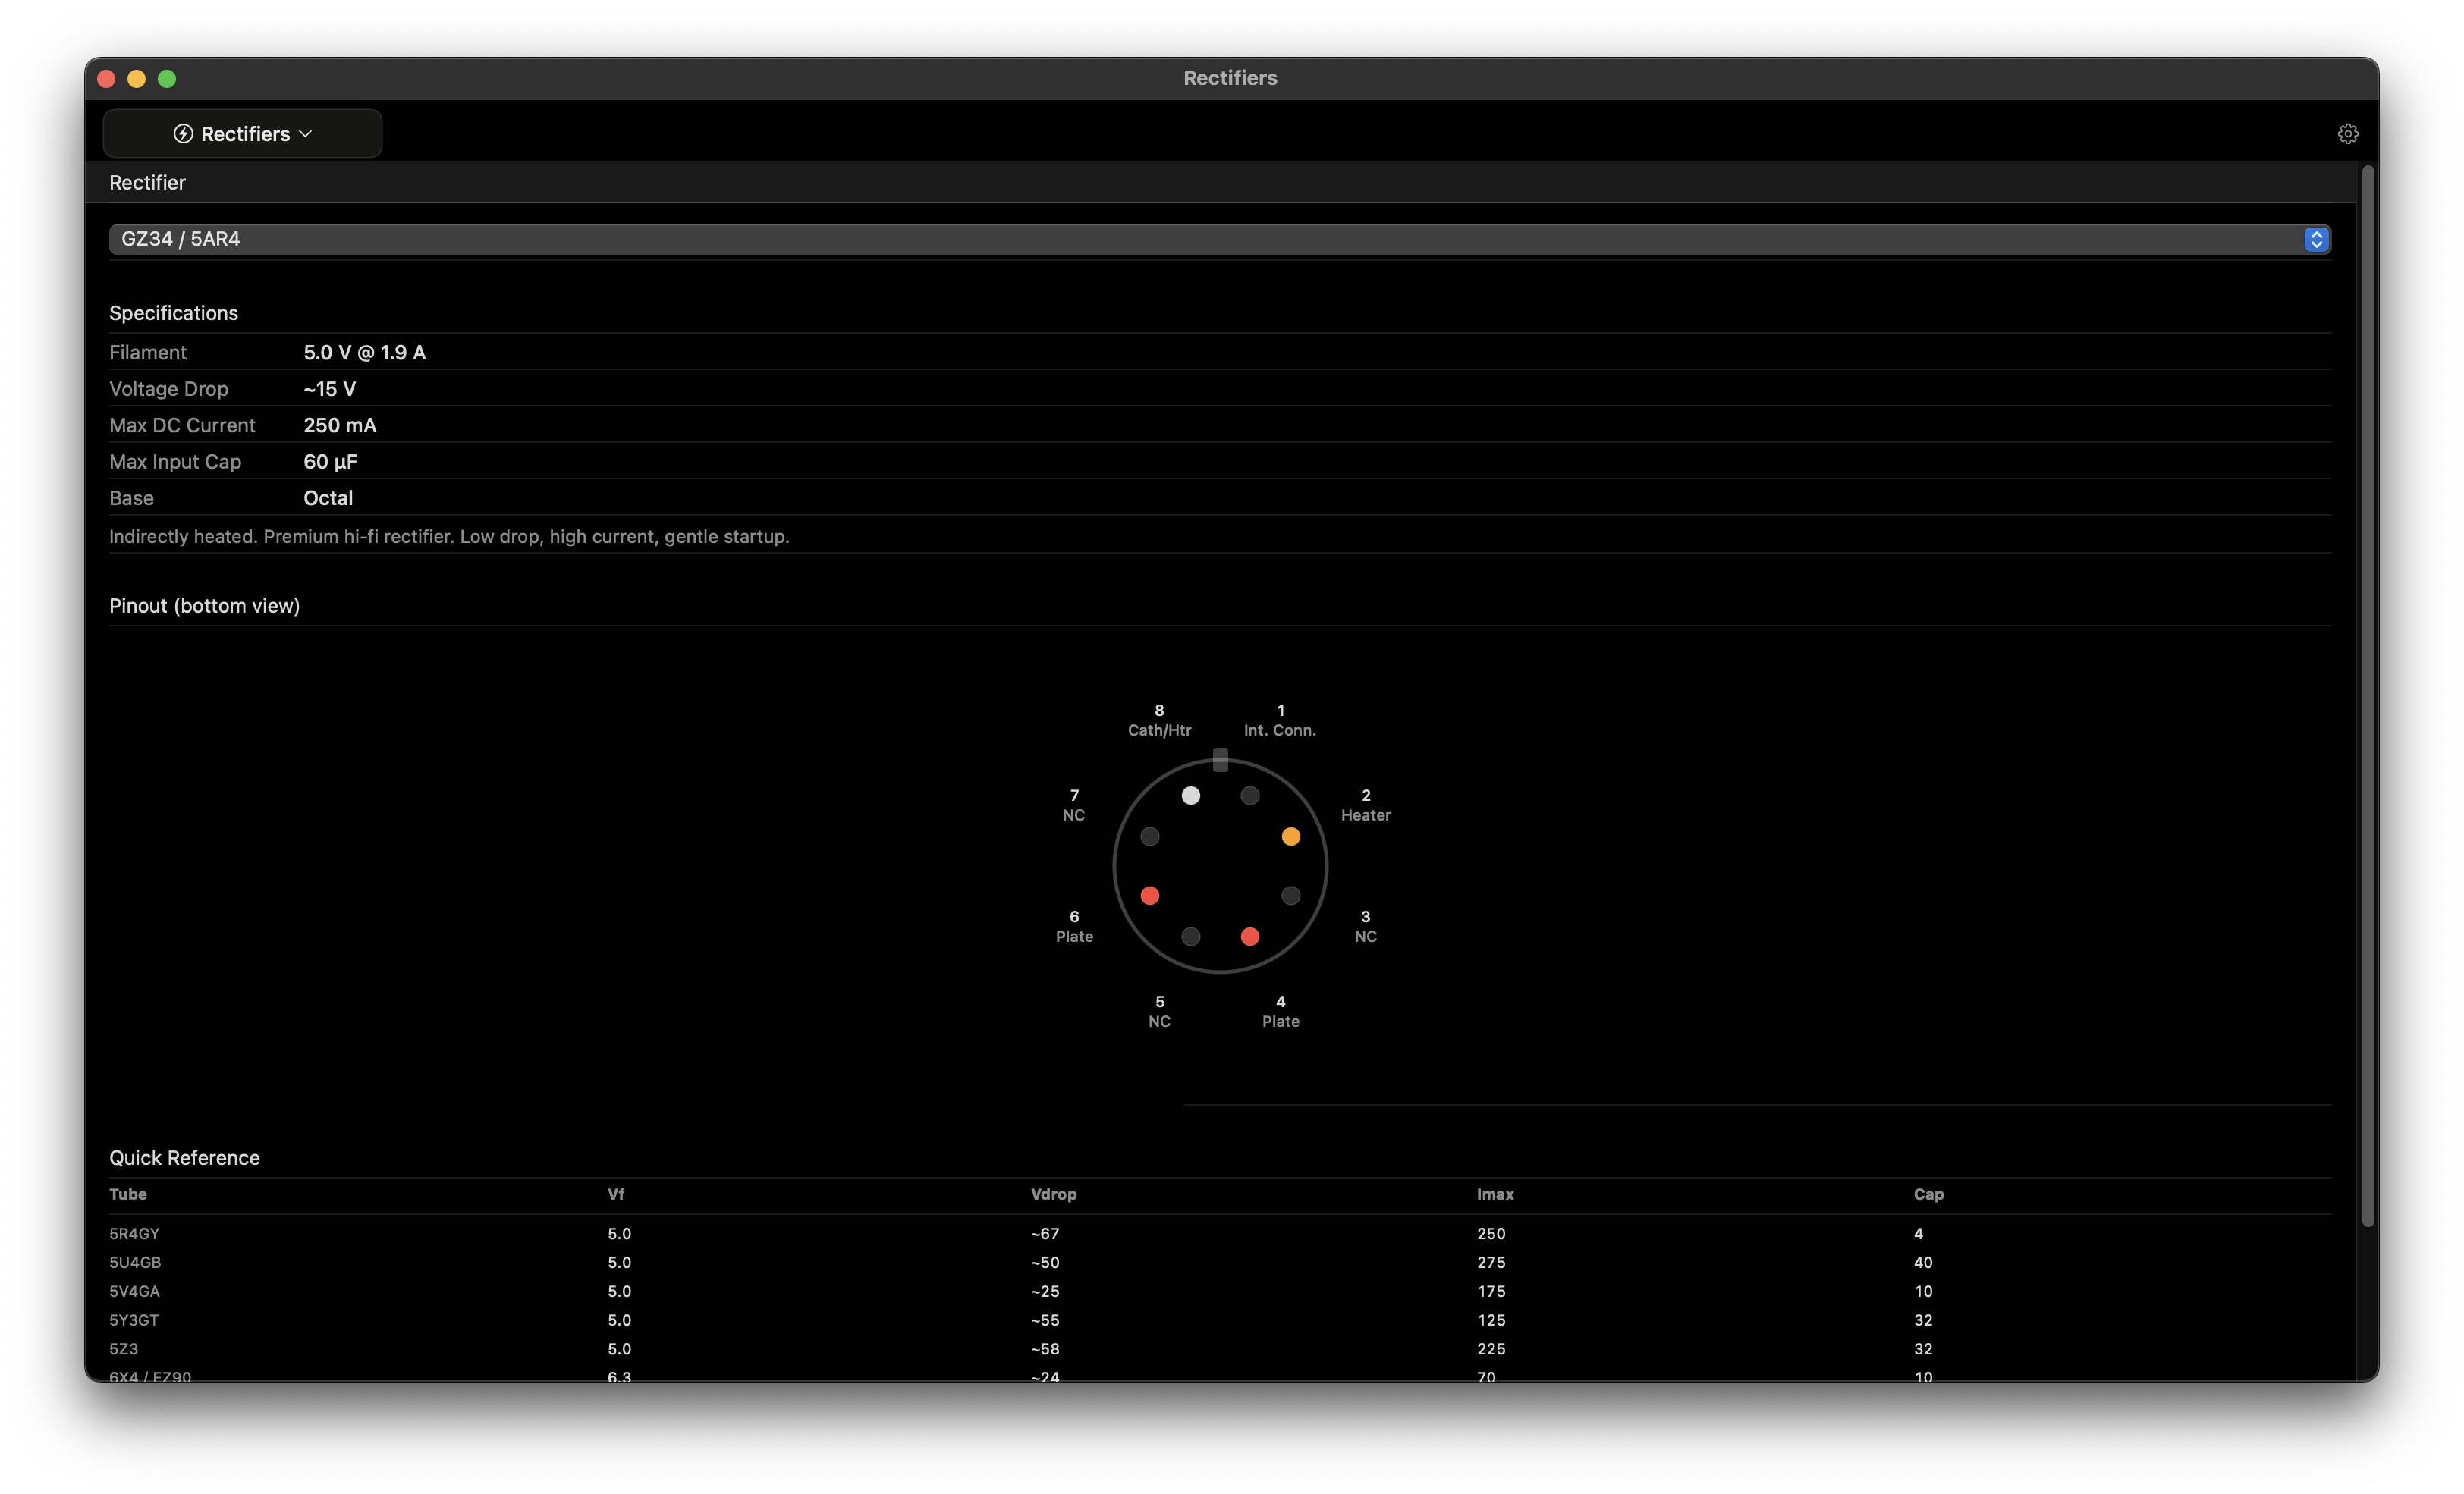Click the 8 Cath/Htr pin label
Screen dimensions: 2464x1494
coord(1159,721)
